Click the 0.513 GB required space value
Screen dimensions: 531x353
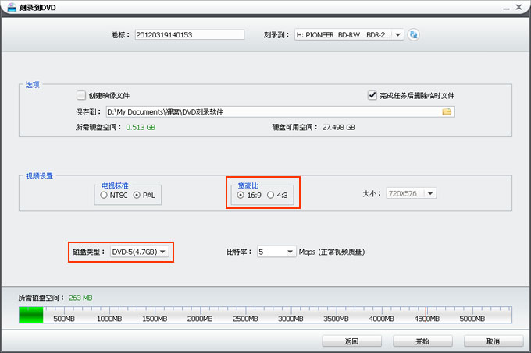point(141,127)
